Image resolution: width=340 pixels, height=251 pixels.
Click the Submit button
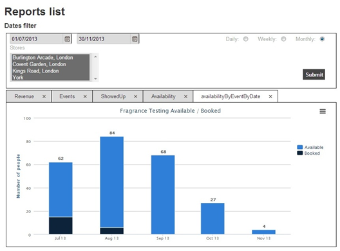tap(314, 74)
